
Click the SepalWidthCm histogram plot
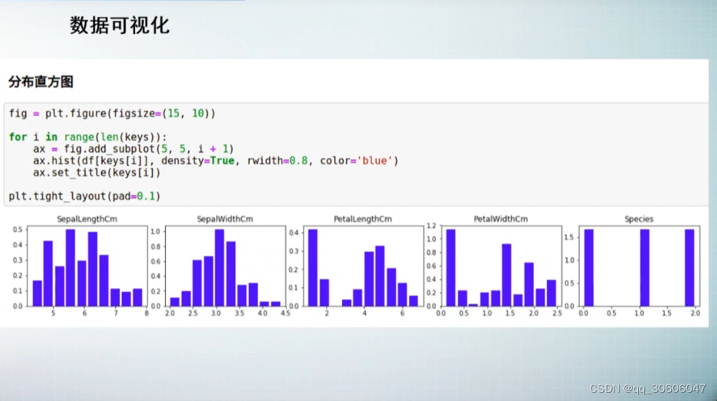tap(226, 266)
